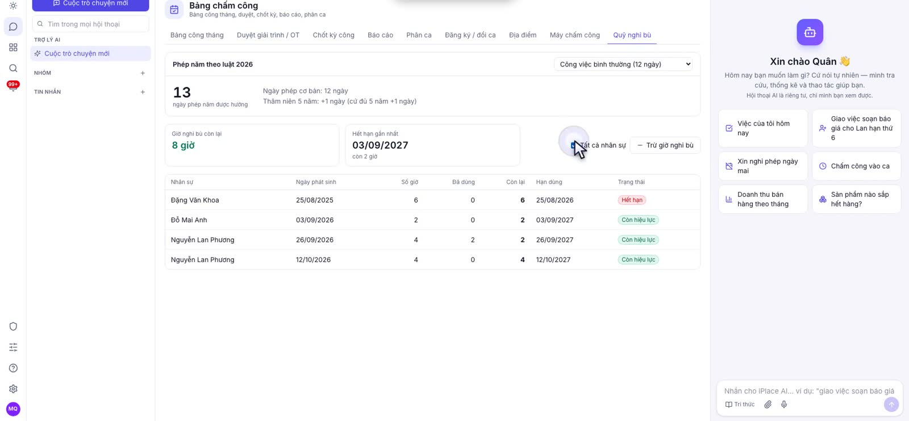The width and height of the screenshot is (909, 421).
Task: Open the chat messages sidebar icon
Action: [x=13, y=27]
